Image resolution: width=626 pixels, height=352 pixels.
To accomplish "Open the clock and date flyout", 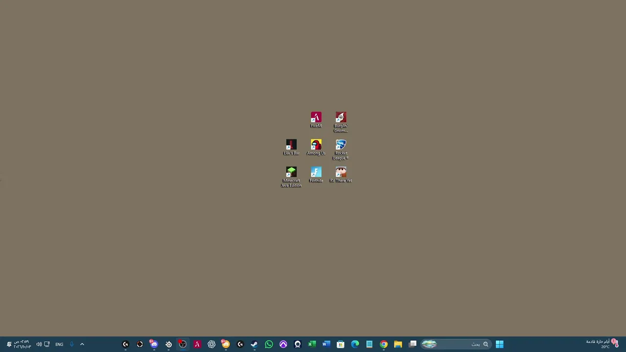I will coord(22,344).
